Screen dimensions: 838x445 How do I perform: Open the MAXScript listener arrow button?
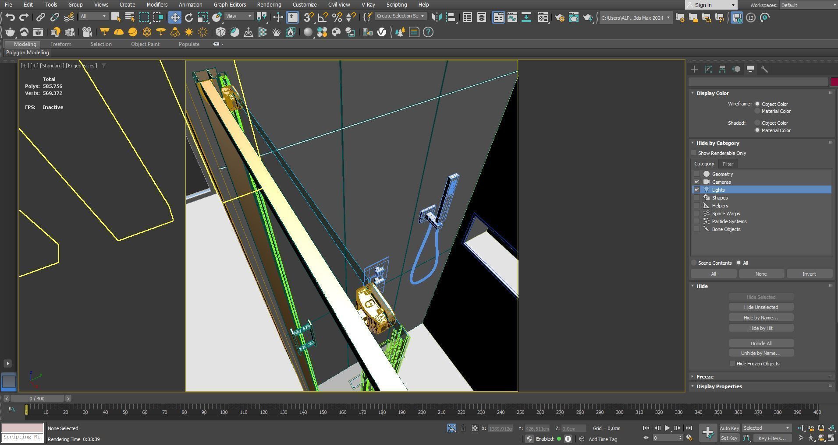tap(7, 364)
